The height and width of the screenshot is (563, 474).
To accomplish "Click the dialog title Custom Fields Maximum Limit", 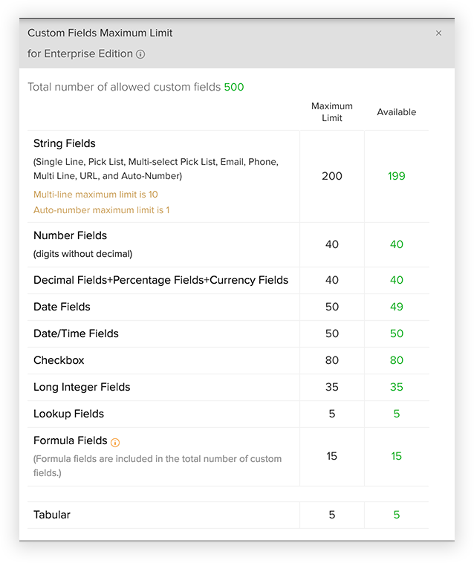I will [x=100, y=33].
